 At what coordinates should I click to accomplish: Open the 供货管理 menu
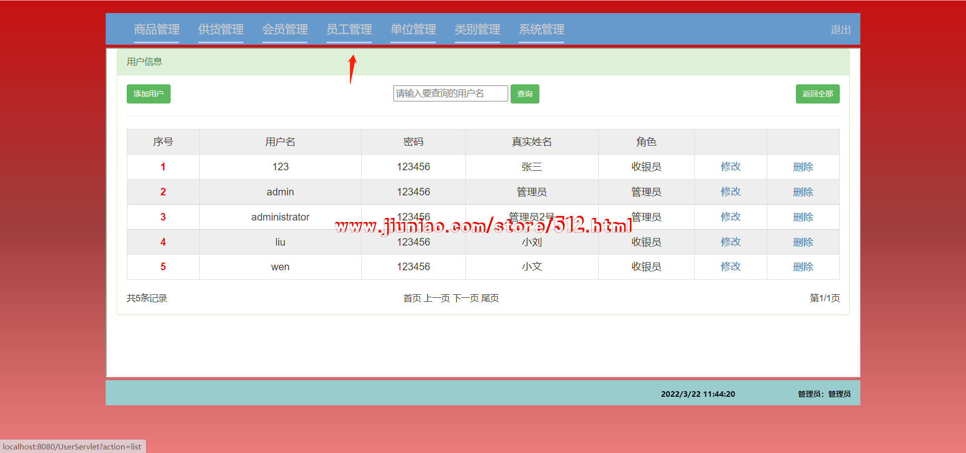(x=220, y=30)
